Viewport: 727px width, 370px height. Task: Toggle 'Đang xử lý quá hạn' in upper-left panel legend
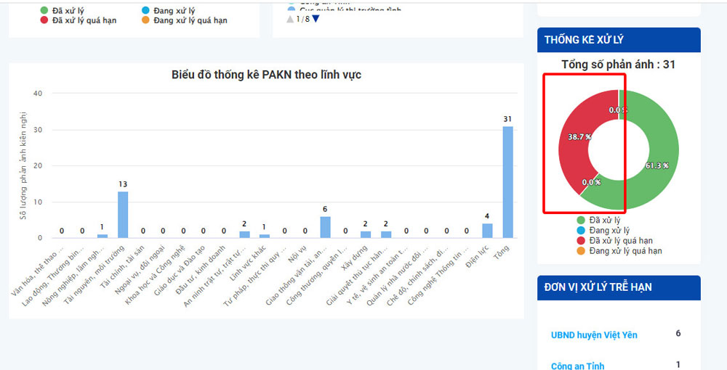click(185, 20)
